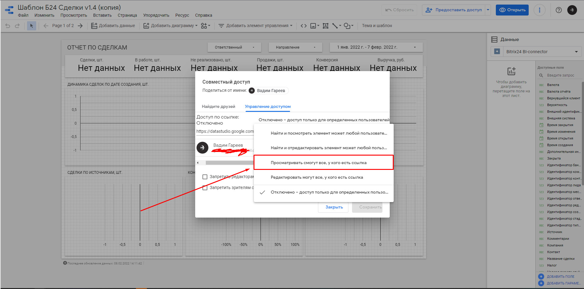
Task: Click the redo arrow icon
Action: (x=17, y=26)
